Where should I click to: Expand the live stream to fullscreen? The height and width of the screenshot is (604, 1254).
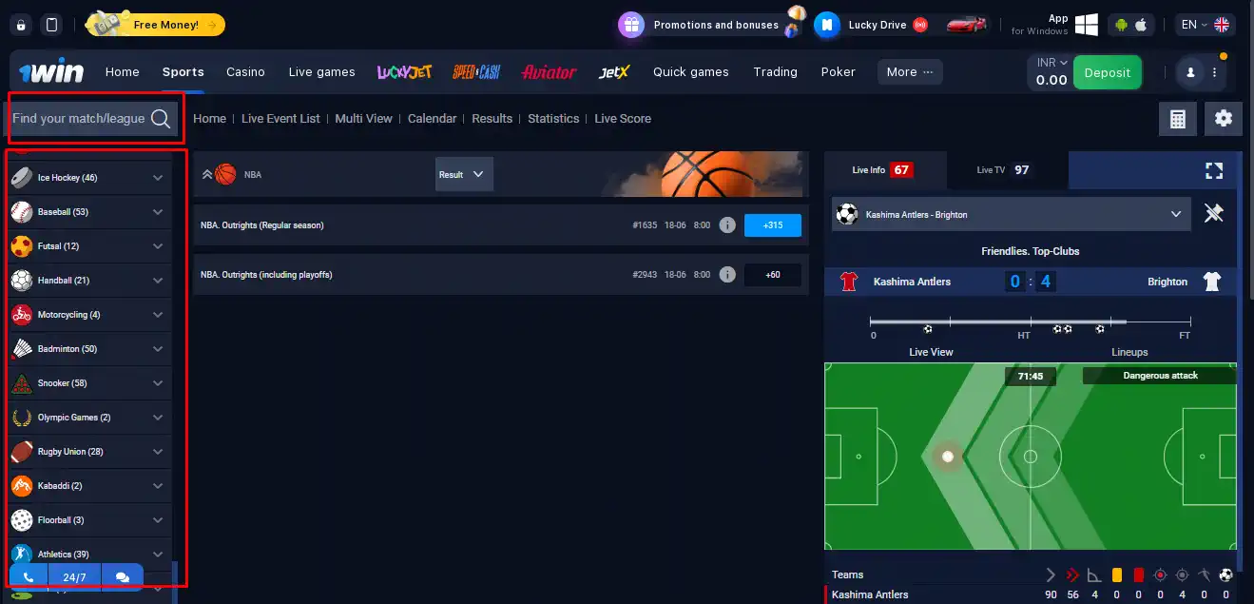coord(1214,170)
